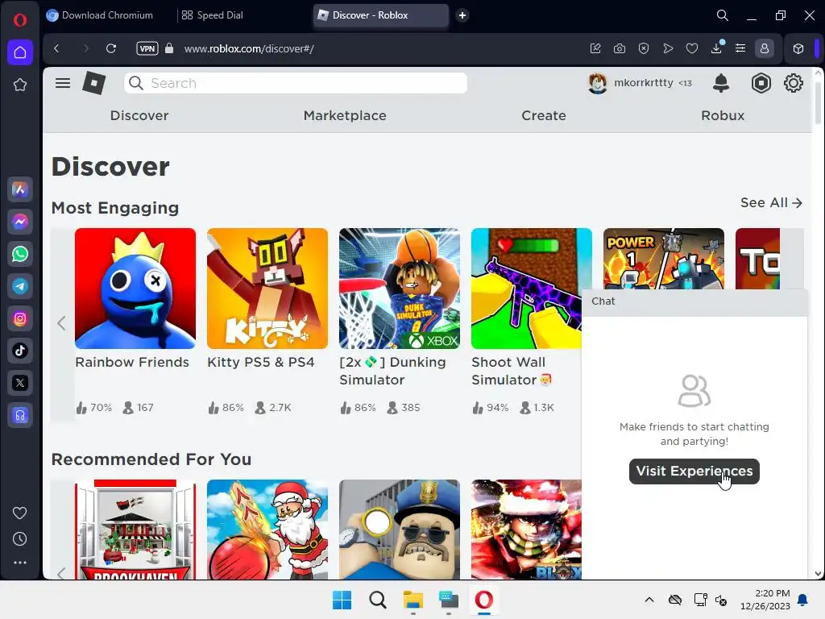
Task: Open the Brookhaven recommended game thumbnail
Action: click(135, 530)
